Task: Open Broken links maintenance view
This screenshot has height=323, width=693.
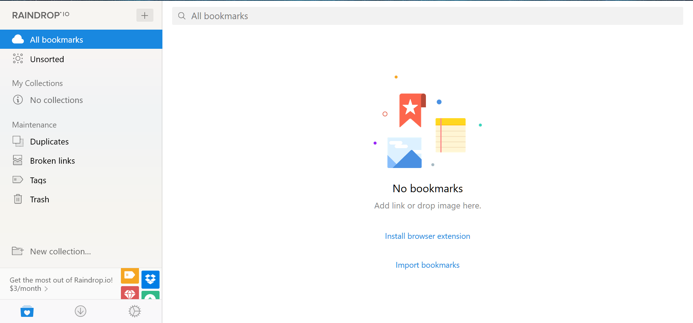Action: (x=81, y=161)
